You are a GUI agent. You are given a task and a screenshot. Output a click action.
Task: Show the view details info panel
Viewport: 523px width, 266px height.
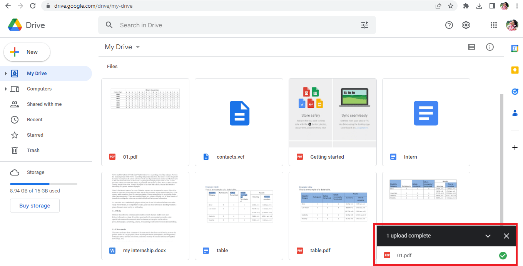[x=490, y=47]
